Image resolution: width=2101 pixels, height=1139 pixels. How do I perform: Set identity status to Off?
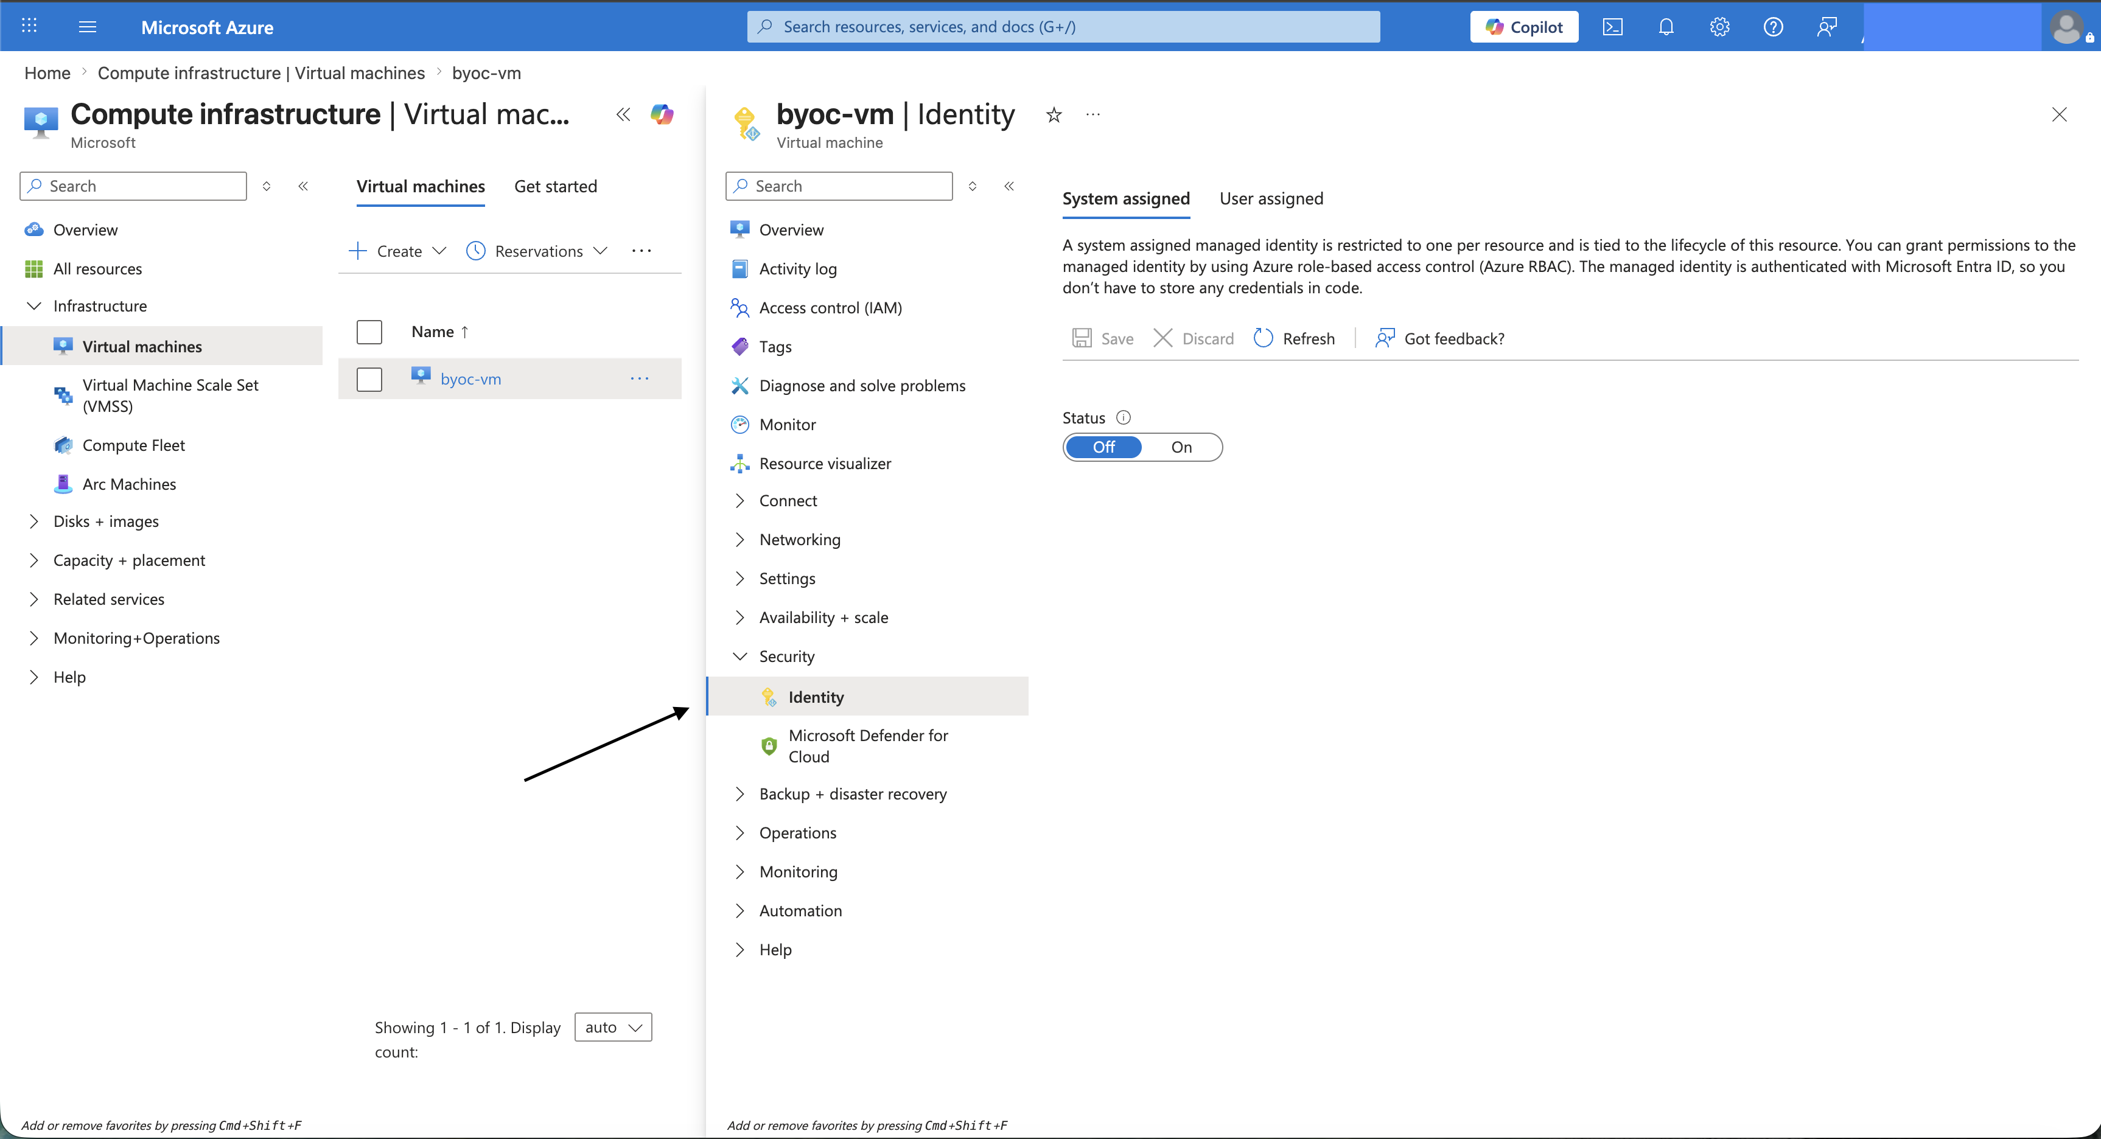pyautogui.click(x=1103, y=447)
